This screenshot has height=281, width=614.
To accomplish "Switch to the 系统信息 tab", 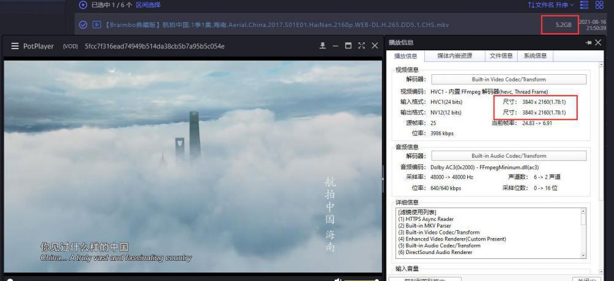I will click(x=535, y=56).
